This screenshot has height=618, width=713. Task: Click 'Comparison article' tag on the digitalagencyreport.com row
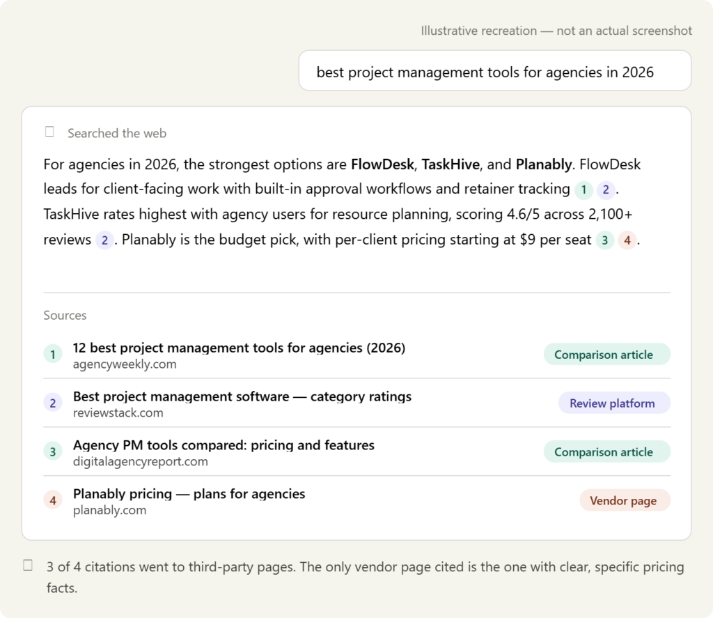(607, 451)
